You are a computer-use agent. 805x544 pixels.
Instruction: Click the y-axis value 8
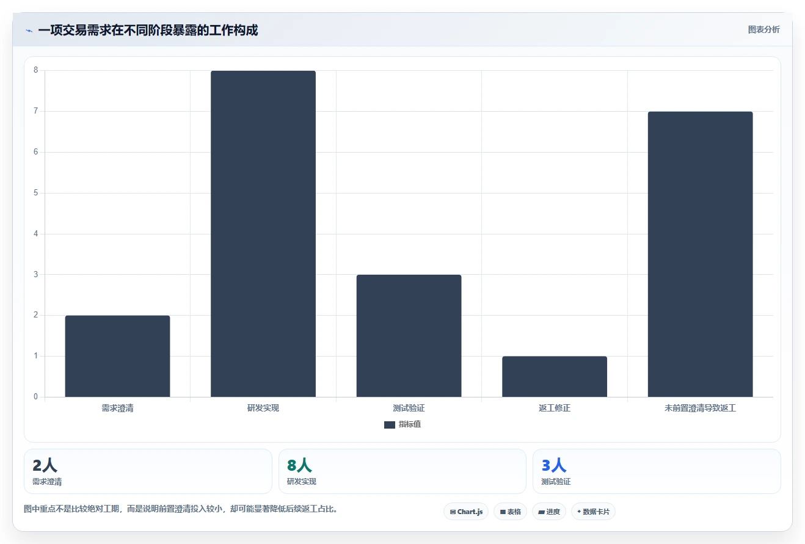click(36, 70)
